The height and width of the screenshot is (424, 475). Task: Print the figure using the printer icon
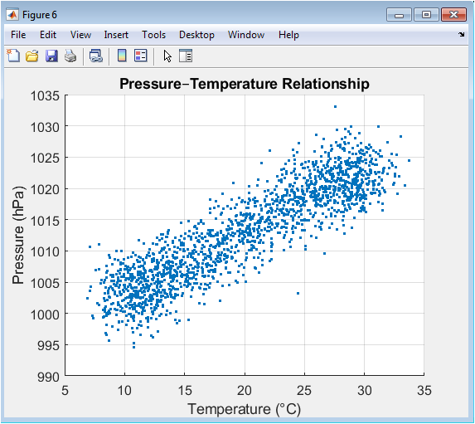(x=70, y=56)
